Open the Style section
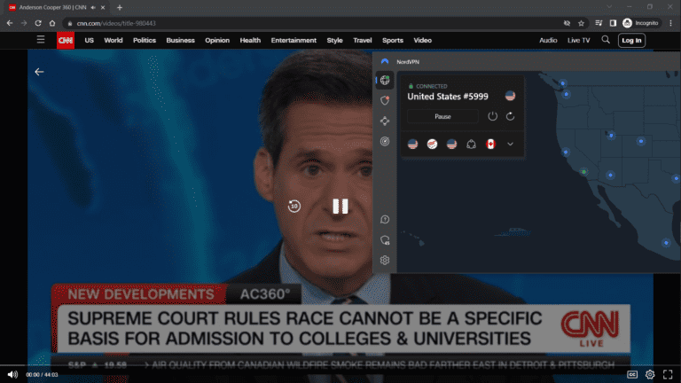This screenshot has height=383, width=681. click(x=334, y=41)
